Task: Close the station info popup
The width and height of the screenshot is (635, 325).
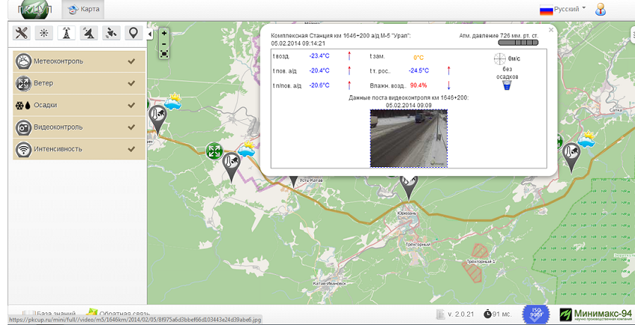Action: (551, 31)
